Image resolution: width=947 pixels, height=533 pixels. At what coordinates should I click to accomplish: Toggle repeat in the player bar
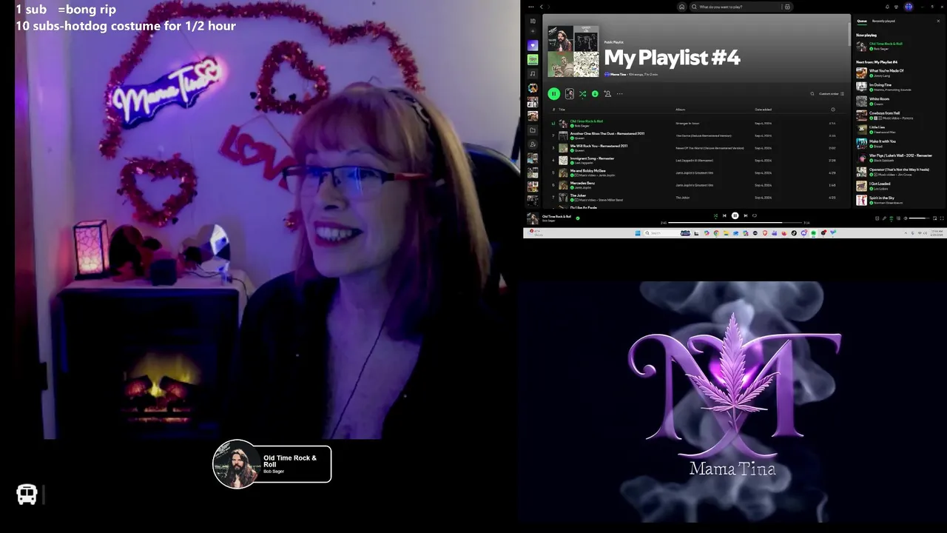tap(755, 215)
